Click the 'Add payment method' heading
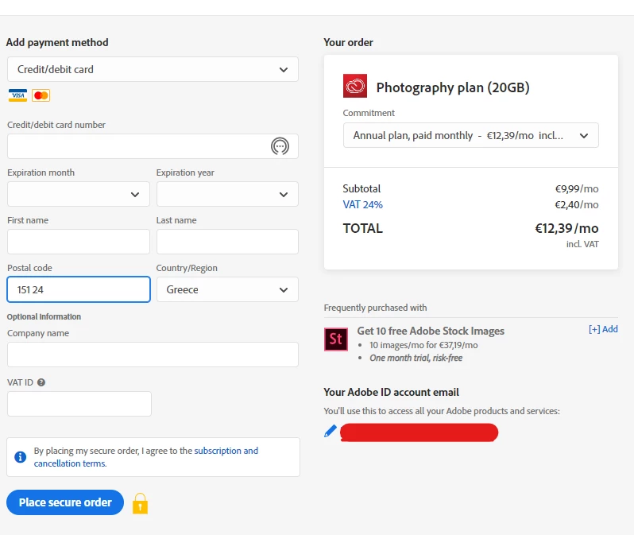 click(x=57, y=42)
